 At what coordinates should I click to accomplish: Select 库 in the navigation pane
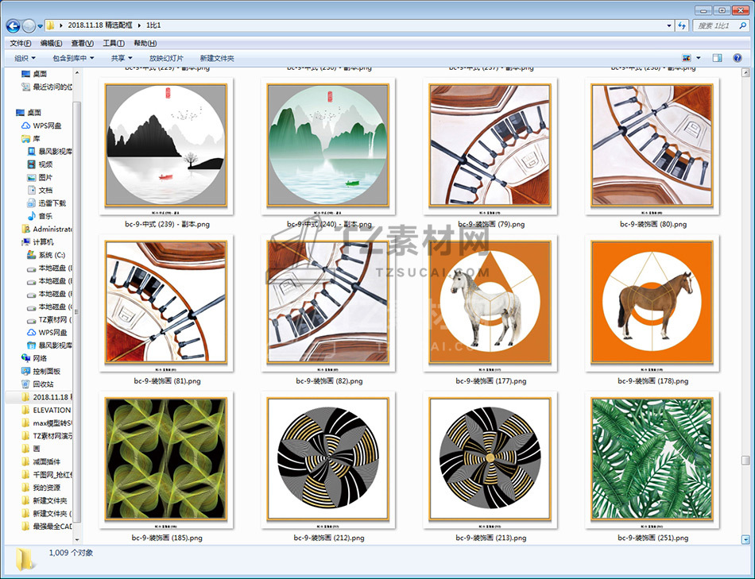tap(31, 139)
